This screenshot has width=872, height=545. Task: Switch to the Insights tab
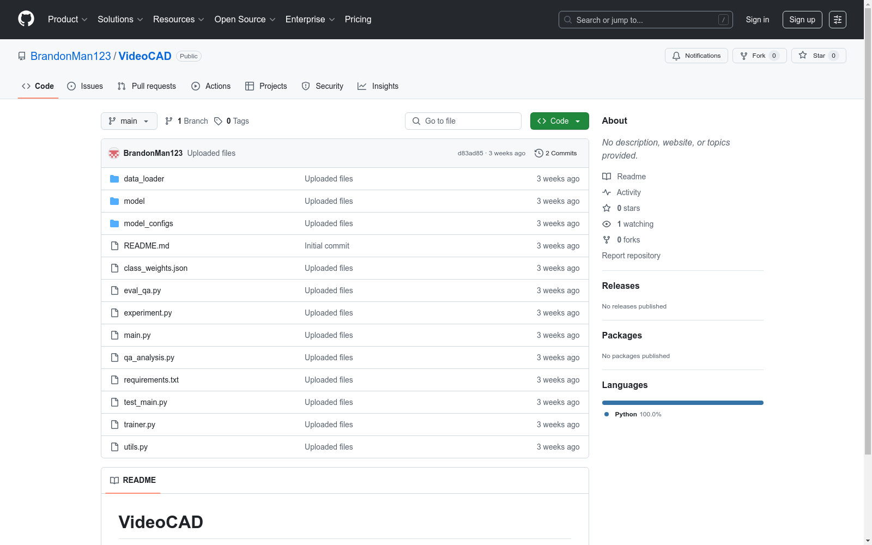pyautogui.click(x=378, y=86)
